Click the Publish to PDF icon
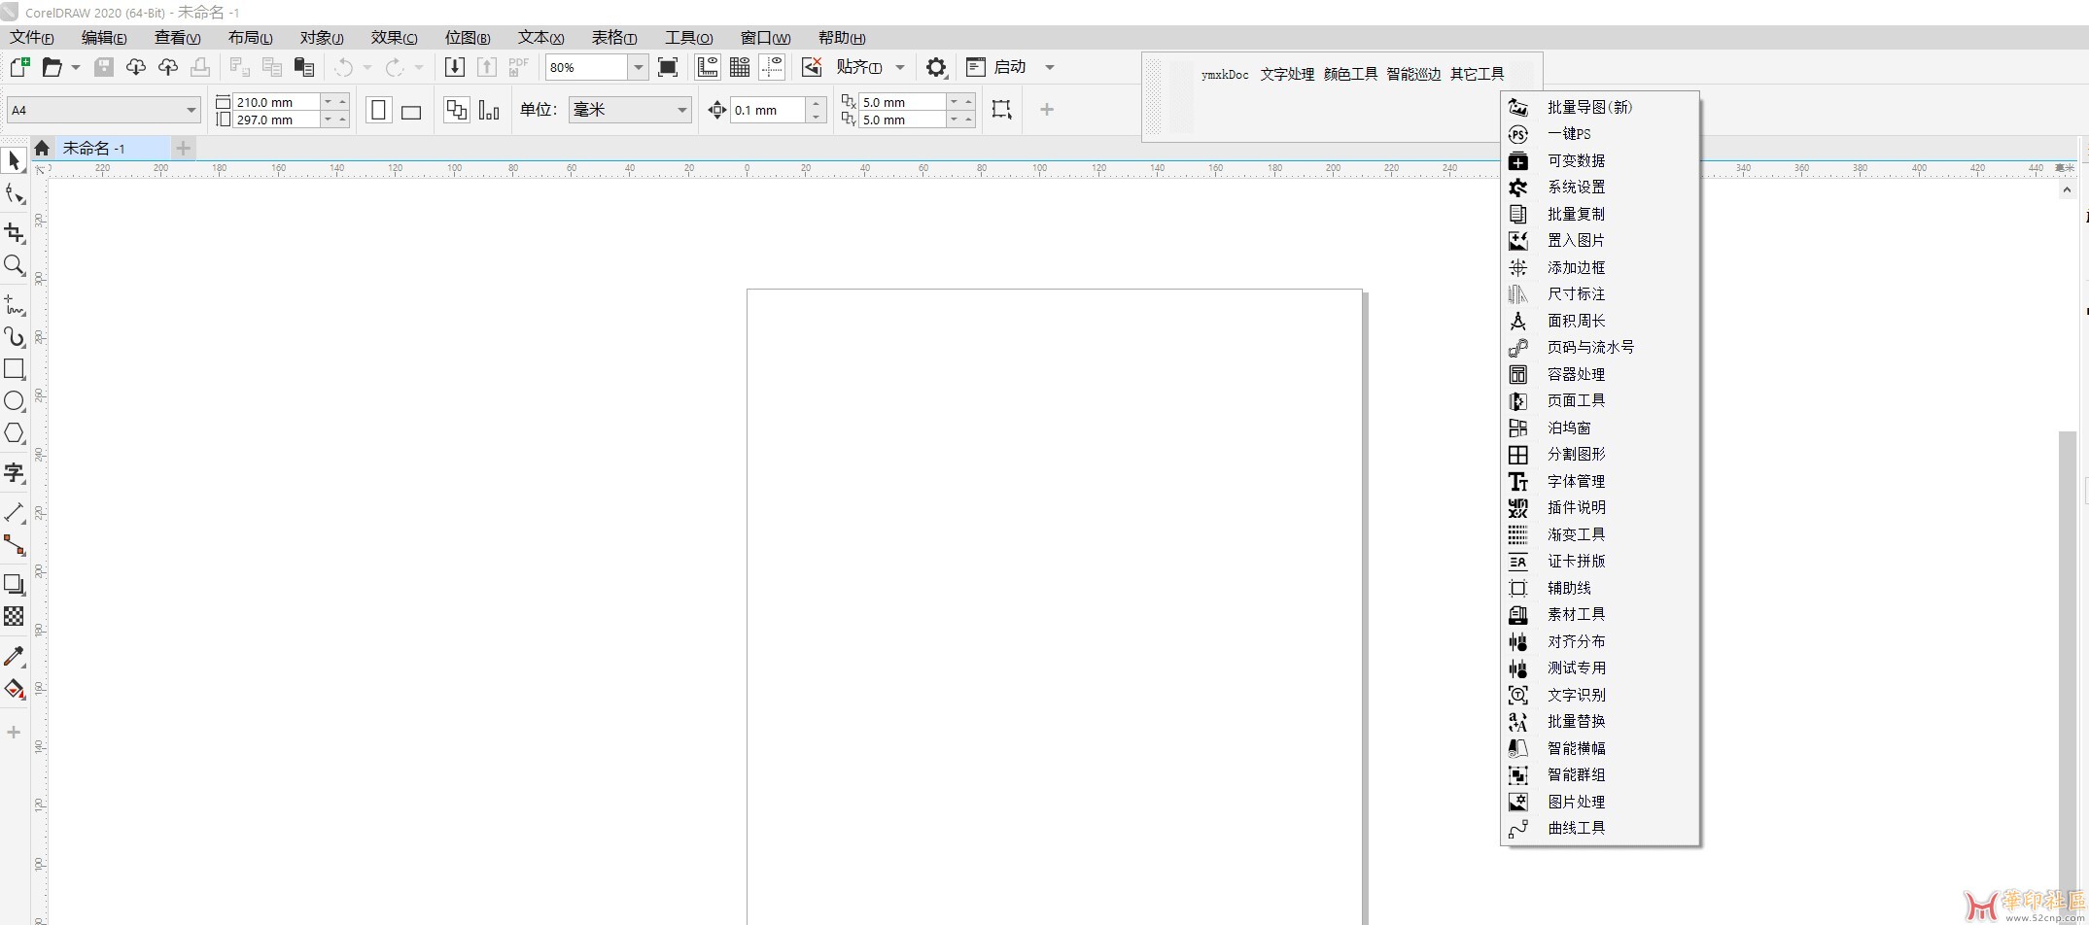 (519, 67)
